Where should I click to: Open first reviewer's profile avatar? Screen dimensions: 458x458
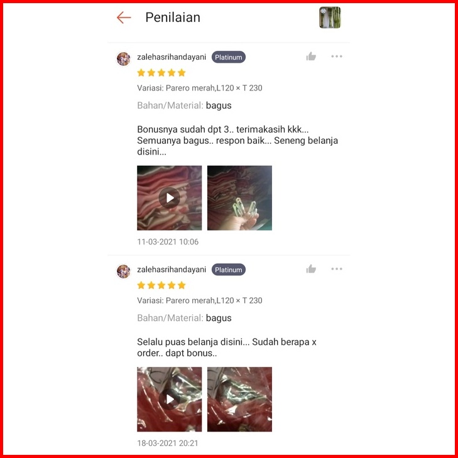coord(124,59)
